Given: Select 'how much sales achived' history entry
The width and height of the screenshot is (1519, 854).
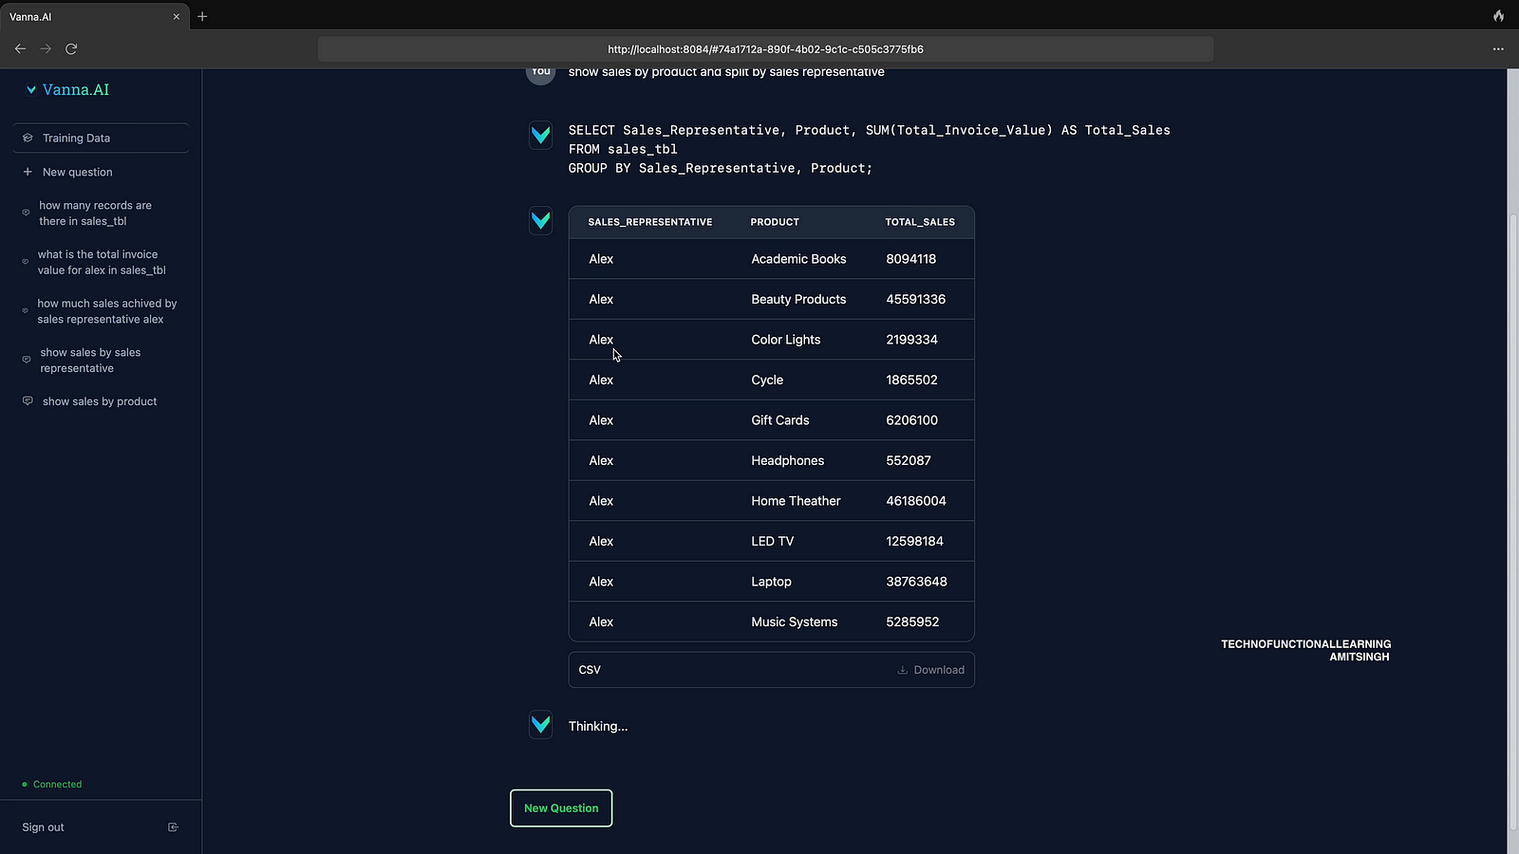Looking at the screenshot, I should [x=106, y=311].
